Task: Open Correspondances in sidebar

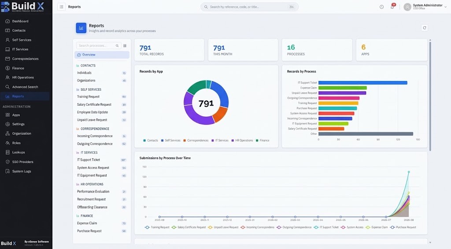Action: click(25, 59)
